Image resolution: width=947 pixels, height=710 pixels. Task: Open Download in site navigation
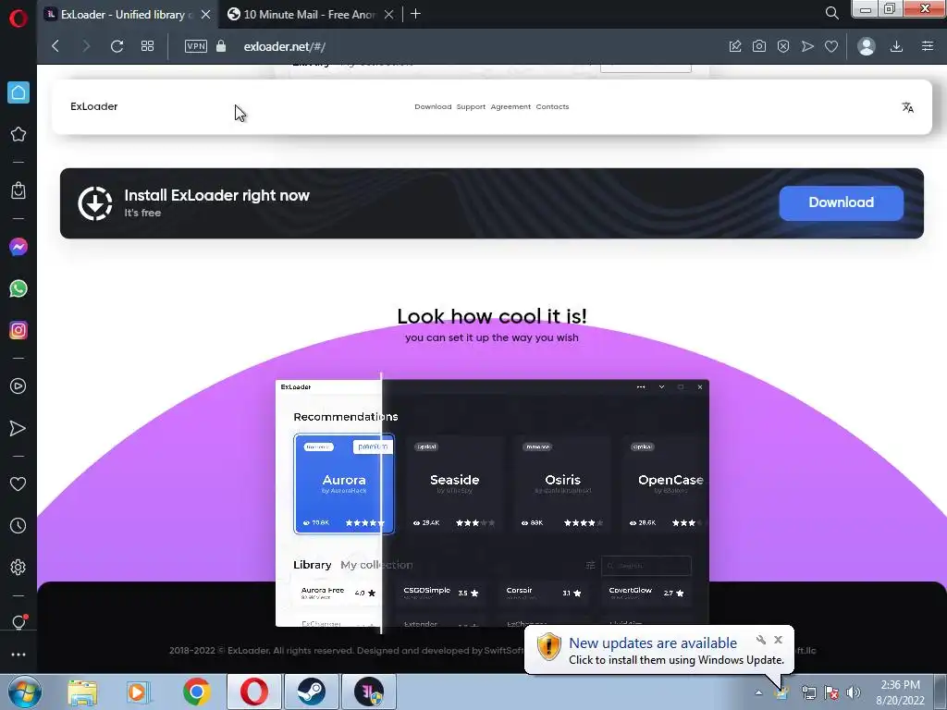pyautogui.click(x=433, y=107)
